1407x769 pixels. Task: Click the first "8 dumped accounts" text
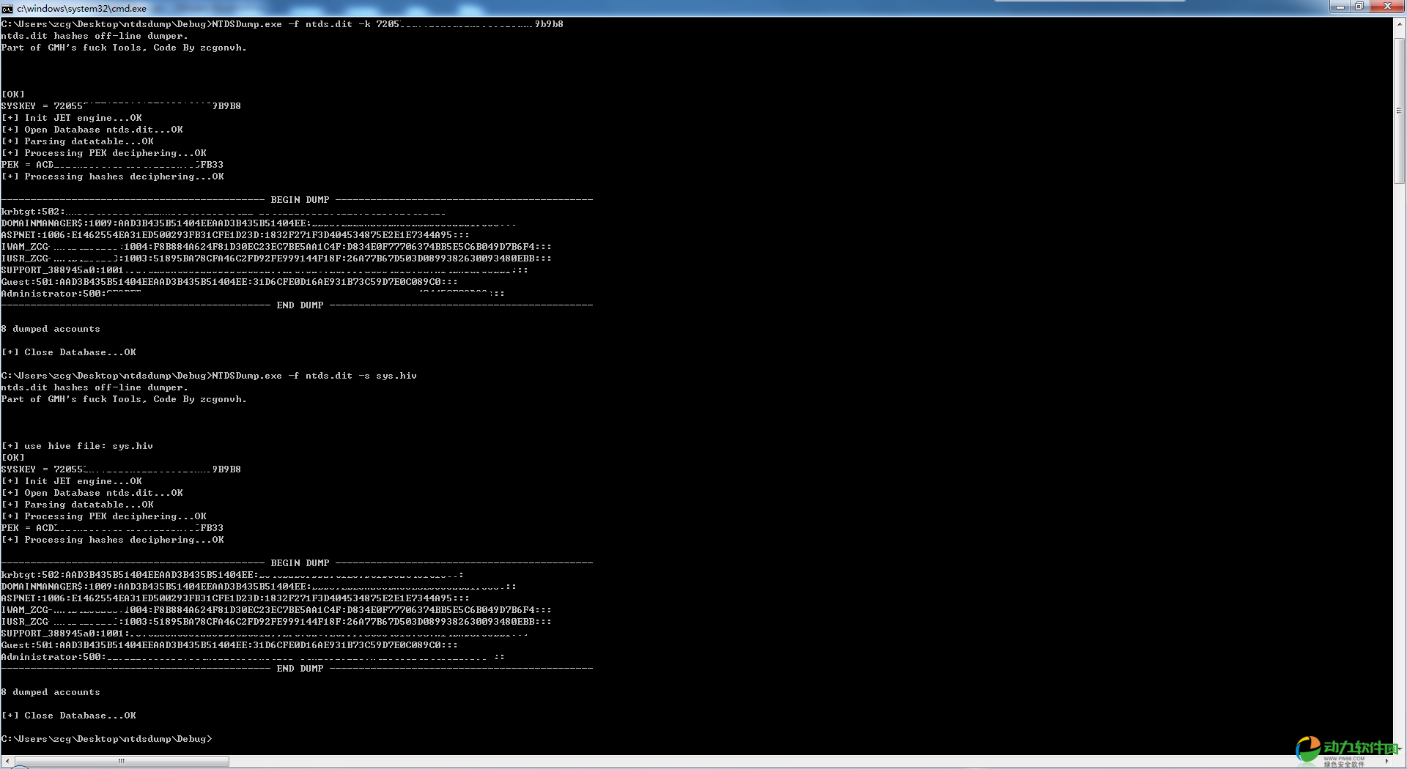click(51, 329)
